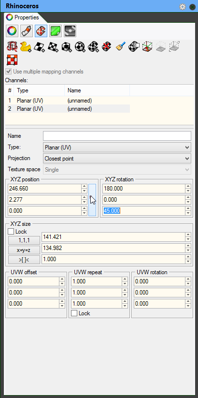Click the first UVW repeat field

coord(96,281)
